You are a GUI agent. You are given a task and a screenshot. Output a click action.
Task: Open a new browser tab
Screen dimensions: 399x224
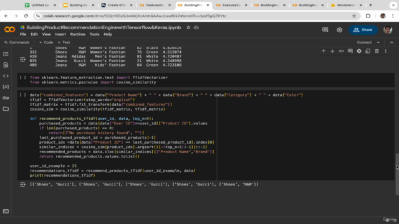point(370,5)
